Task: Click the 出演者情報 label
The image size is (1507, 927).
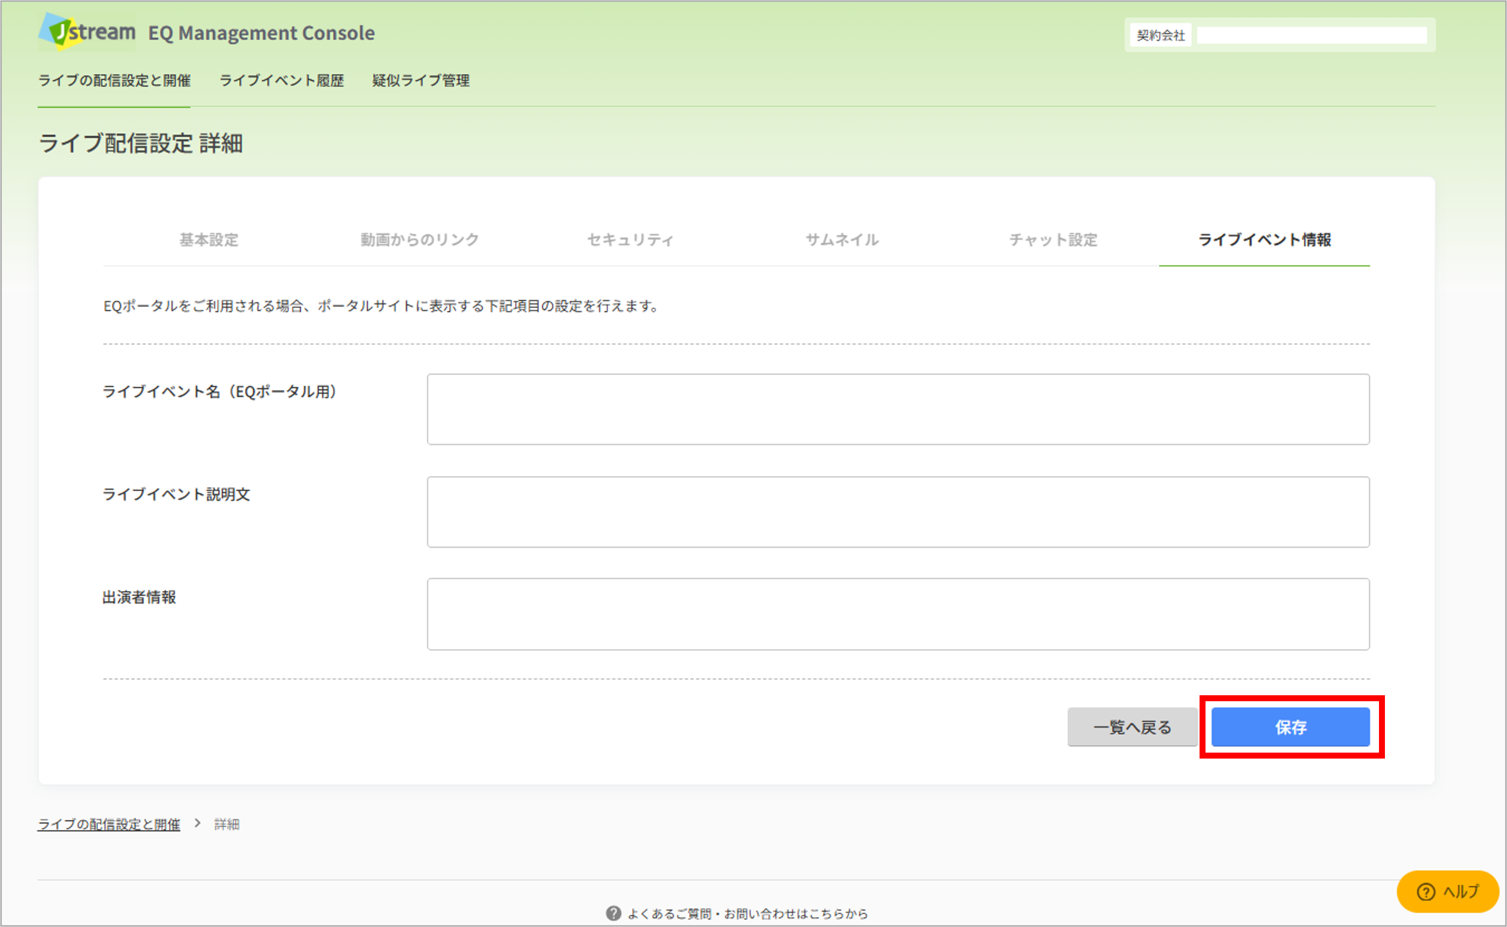Action: point(139,597)
